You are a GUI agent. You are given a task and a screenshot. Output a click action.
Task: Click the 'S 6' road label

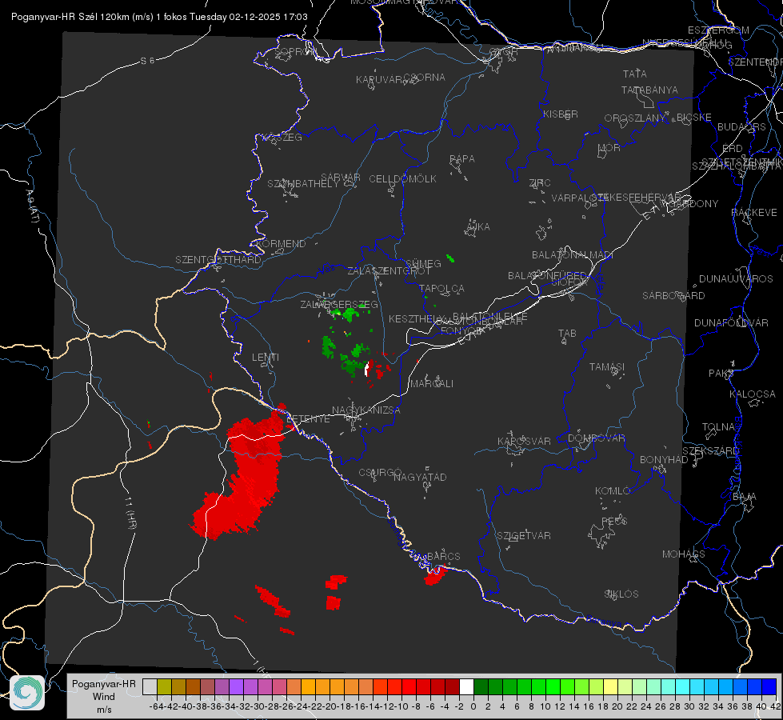pos(147,61)
